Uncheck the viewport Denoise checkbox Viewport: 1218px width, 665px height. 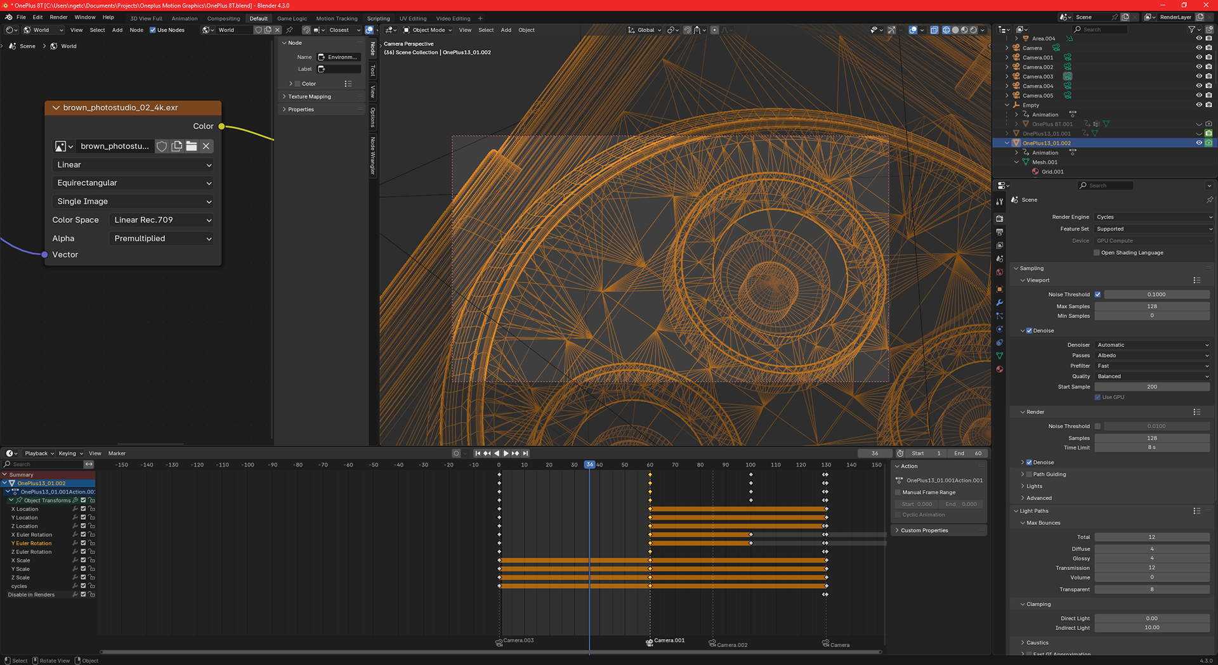point(1029,330)
